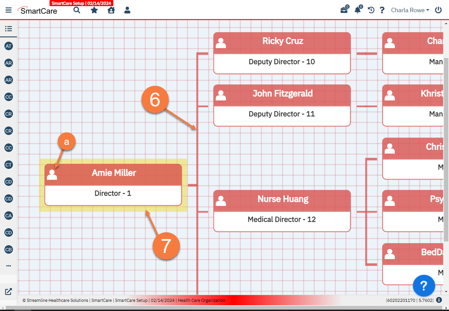Image resolution: width=449 pixels, height=311 pixels.
Task: Expand more quicklinks via the ellipsis icon
Action: tap(8, 266)
